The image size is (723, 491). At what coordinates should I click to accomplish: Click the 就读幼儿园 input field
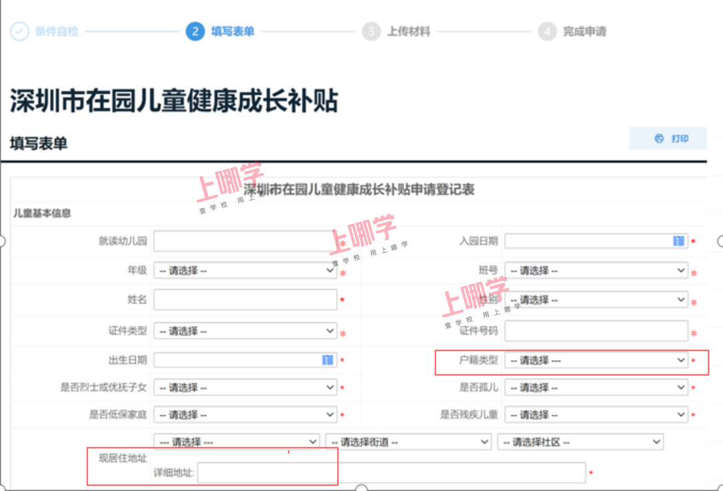[x=245, y=241]
